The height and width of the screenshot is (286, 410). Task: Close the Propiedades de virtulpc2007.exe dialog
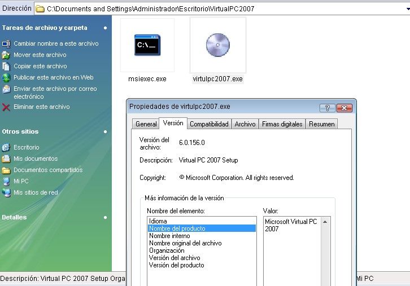pyautogui.click(x=344, y=108)
